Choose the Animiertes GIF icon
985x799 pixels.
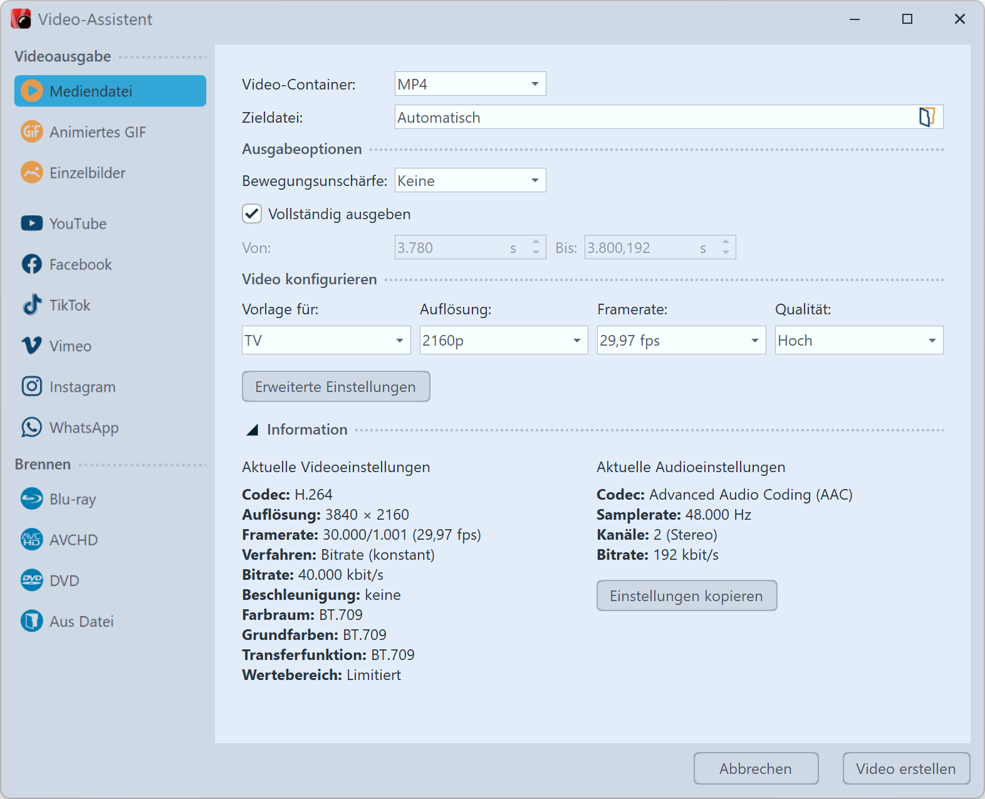pyautogui.click(x=31, y=132)
